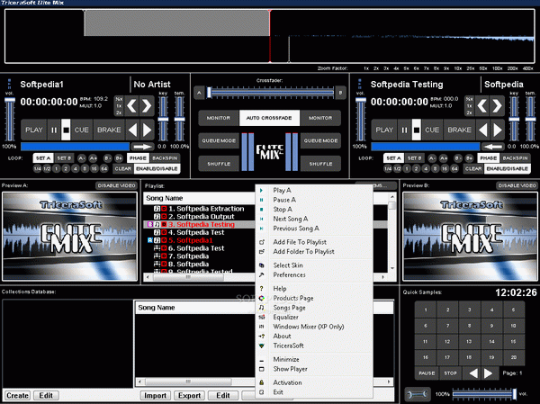Open Preferences from the context menu
Viewport: 540px width, 404px height.
point(289,274)
